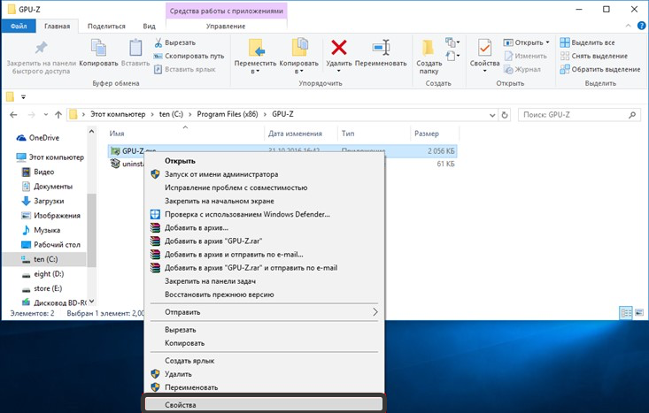Choose Исправление проблем с совместимостью
Viewport: 649px width, 413px height.
pos(265,187)
